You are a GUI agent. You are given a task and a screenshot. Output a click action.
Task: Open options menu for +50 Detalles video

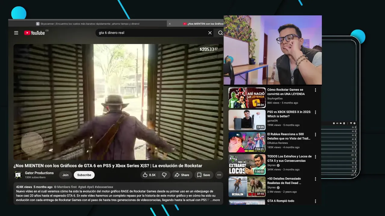coord(315,179)
